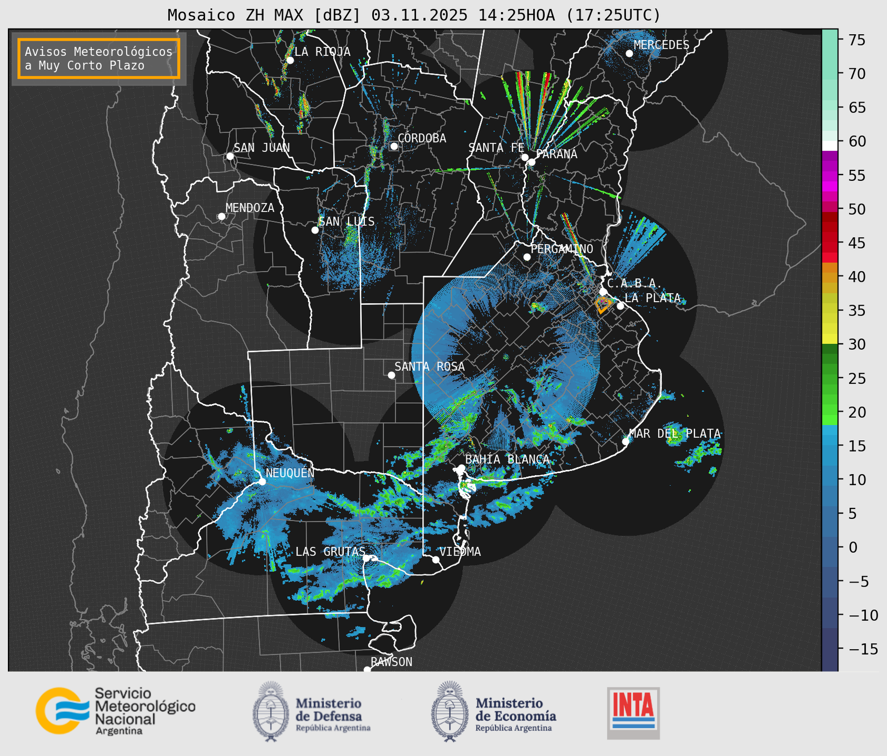The height and width of the screenshot is (756, 887).
Task: Click the 0 tick label on the color scale
Action: point(852,547)
